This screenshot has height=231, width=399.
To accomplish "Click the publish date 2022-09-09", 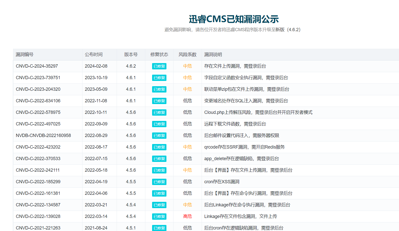I will 96,124.
